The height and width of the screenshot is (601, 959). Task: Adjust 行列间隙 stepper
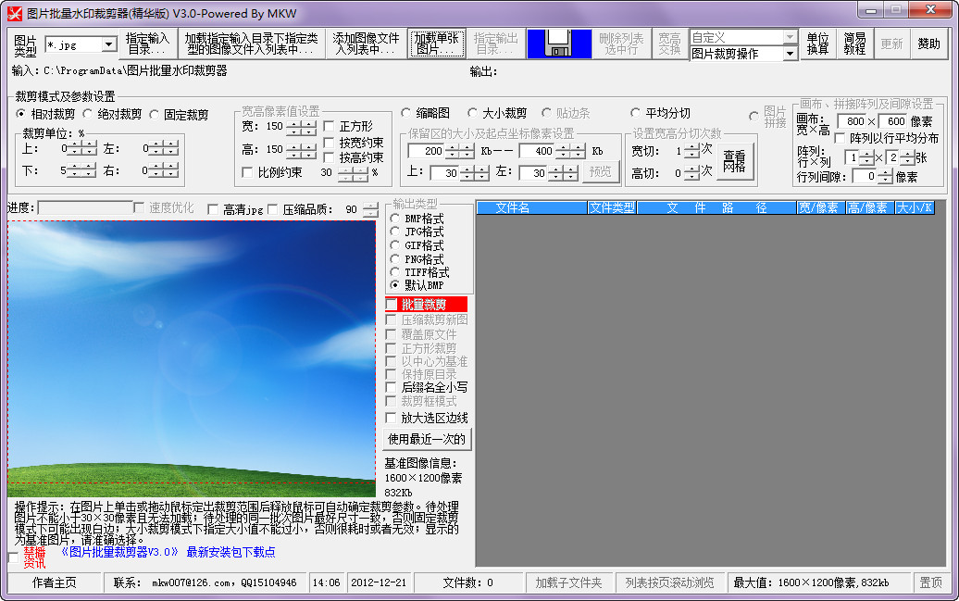click(885, 177)
